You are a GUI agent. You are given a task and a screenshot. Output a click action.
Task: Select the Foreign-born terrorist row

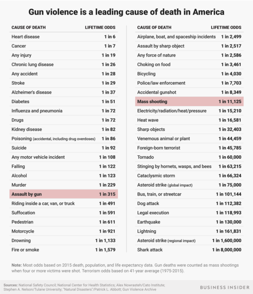click(189, 148)
